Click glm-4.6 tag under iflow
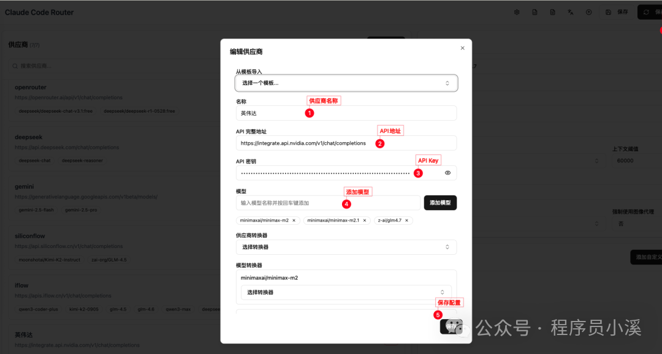Viewport: 662px width, 354px height. pyautogui.click(x=146, y=309)
